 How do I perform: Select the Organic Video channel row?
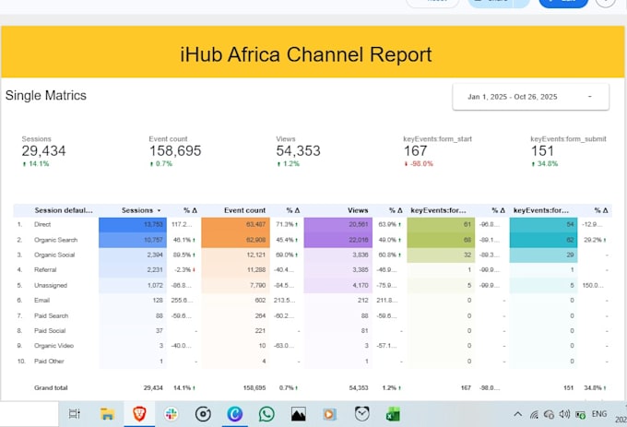point(313,346)
